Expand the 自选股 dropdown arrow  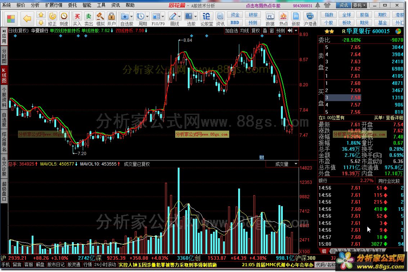(131, 17)
